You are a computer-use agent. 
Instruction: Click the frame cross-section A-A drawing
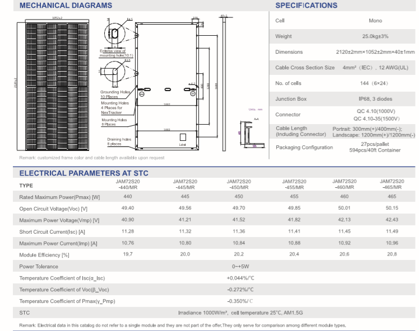(252, 134)
